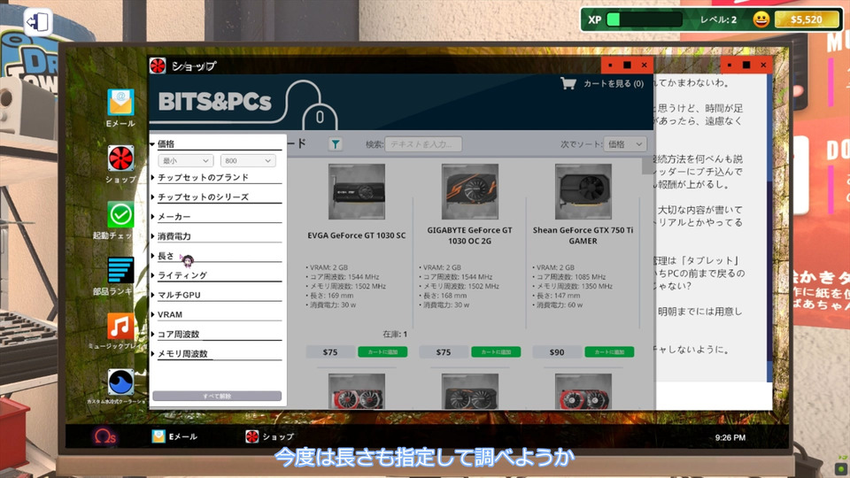Open the ショップ desktop fan icon
Viewport: 850px width, 478px height.
tap(120, 158)
